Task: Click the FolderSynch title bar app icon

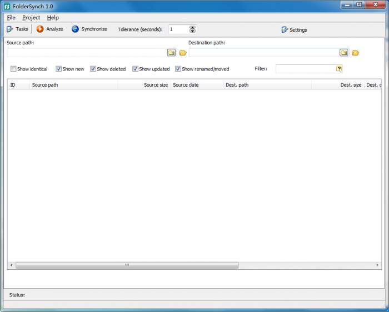Action: click(7, 7)
